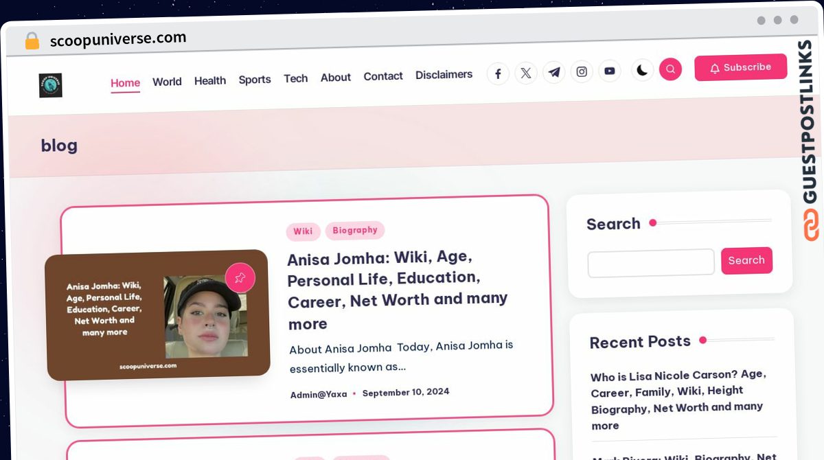
Task: Open the Contact menu item
Action: [383, 76]
